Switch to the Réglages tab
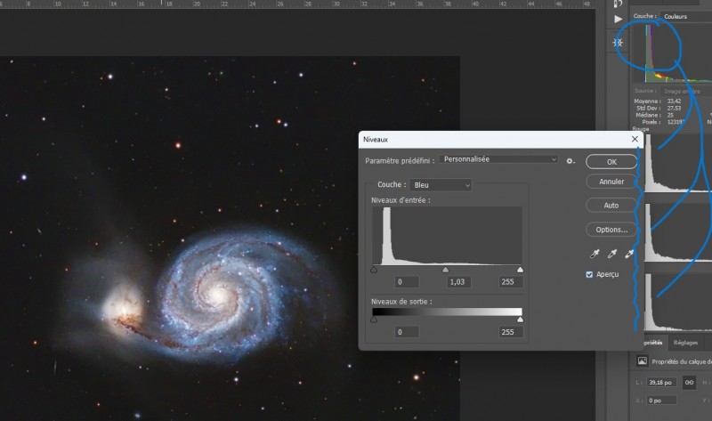The height and width of the screenshot is (421, 712). 685,343
